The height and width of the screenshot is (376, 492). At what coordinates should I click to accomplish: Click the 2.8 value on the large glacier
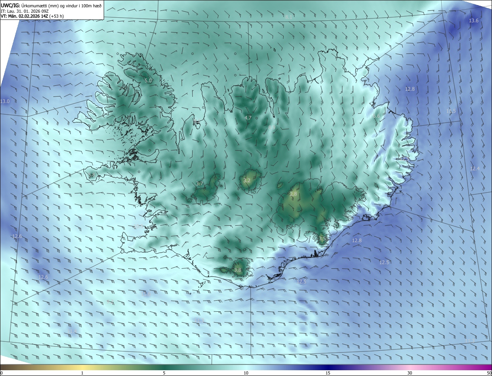[x=293, y=195]
